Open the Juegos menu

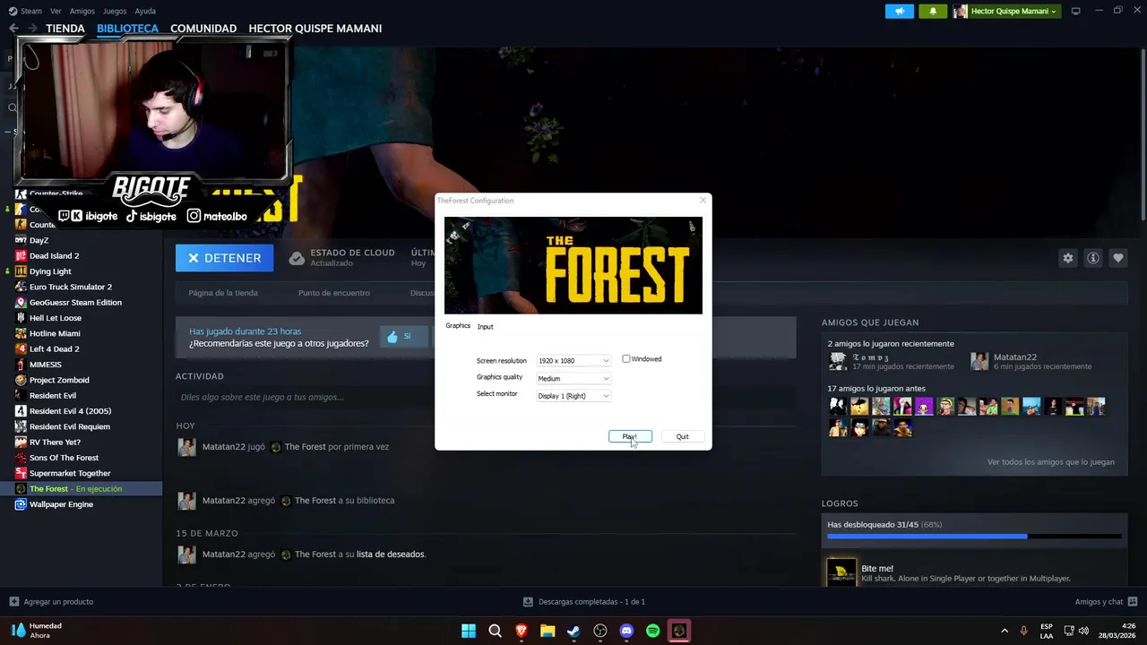[x=115, y=11]
